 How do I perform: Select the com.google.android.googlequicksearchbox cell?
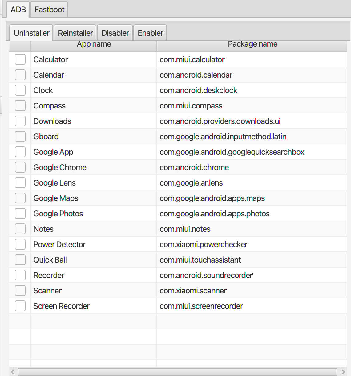click(x=252, y=152)
